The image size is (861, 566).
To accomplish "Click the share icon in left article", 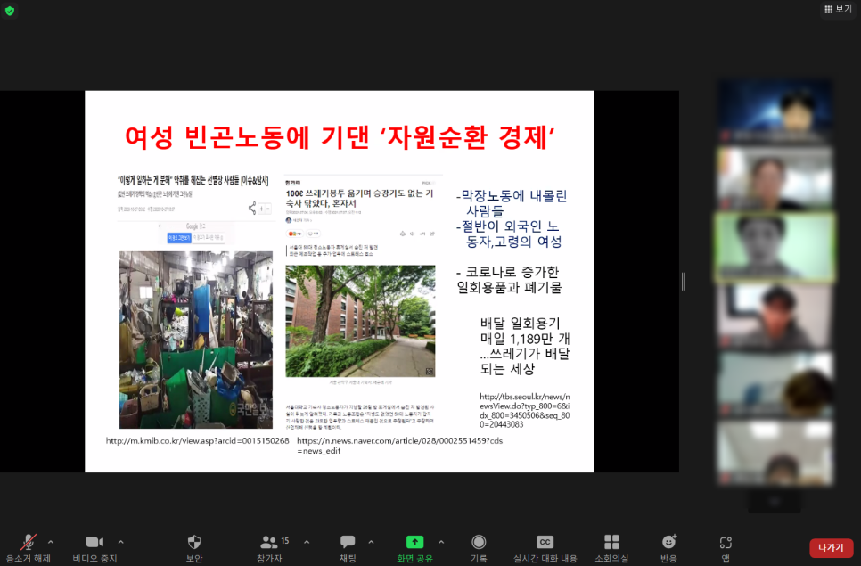I will point(252,208).
